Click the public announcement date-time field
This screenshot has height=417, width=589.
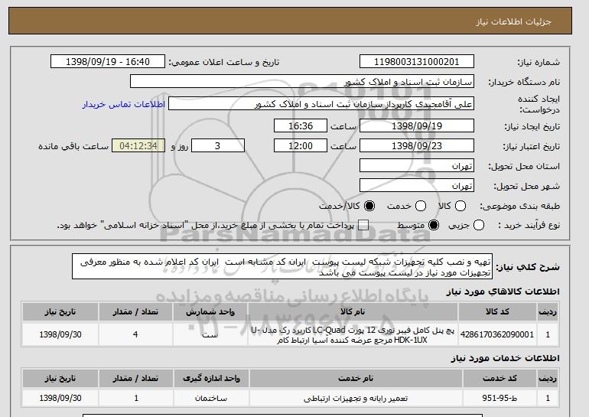(108, 62)
